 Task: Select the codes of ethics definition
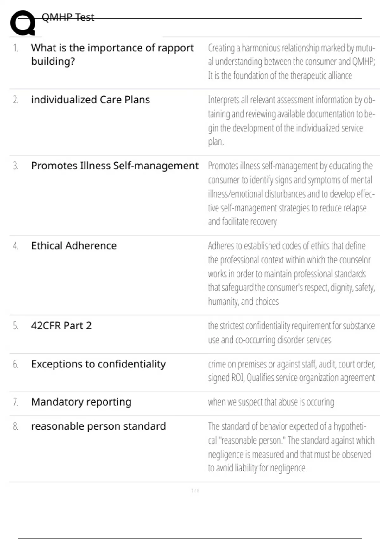[291, 273]
